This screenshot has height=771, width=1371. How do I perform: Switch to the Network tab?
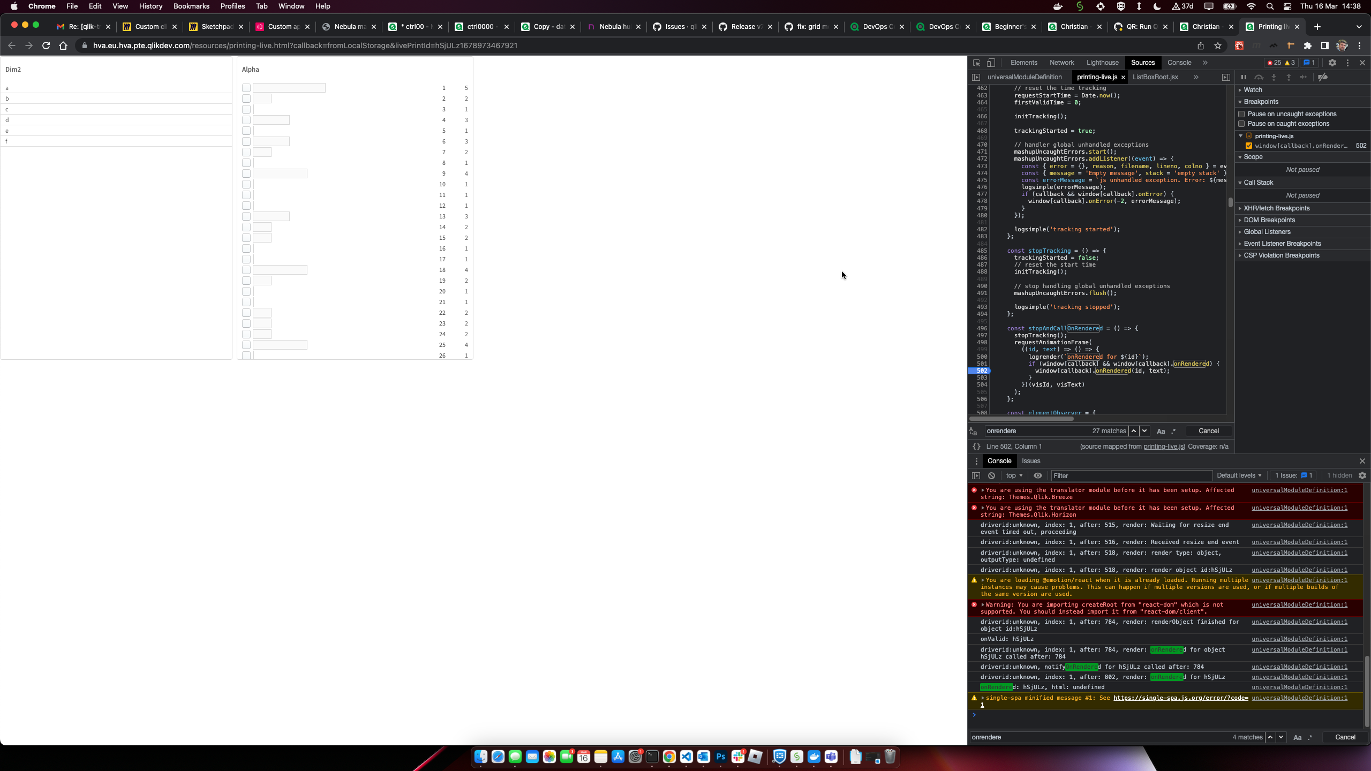click(x=1061, y=63)
